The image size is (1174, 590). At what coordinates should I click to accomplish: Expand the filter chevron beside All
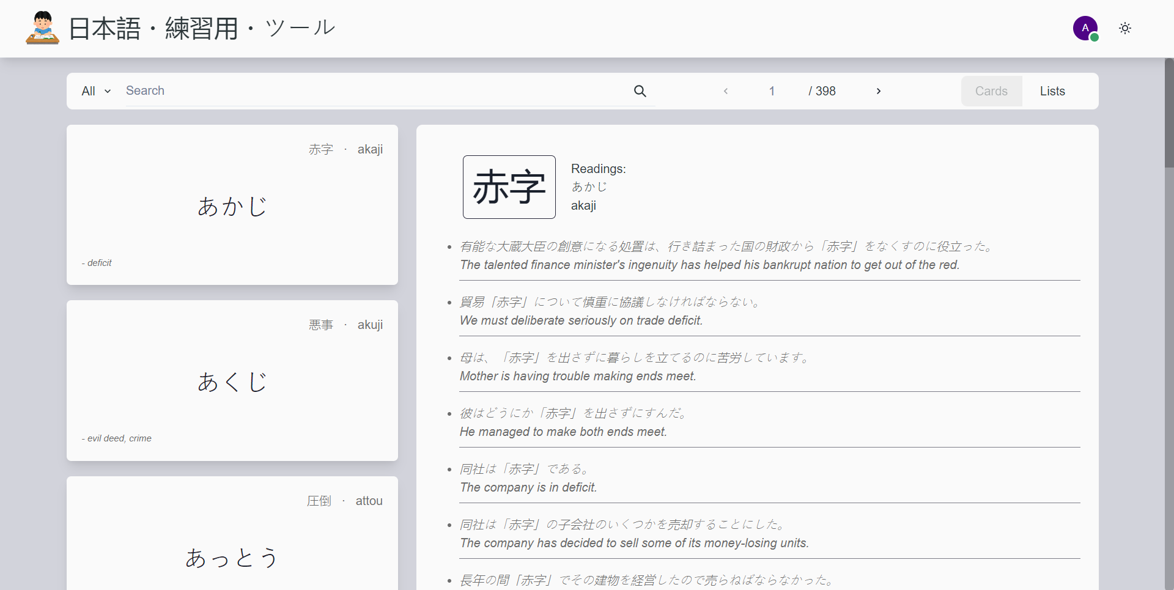(x=108, y=91)
